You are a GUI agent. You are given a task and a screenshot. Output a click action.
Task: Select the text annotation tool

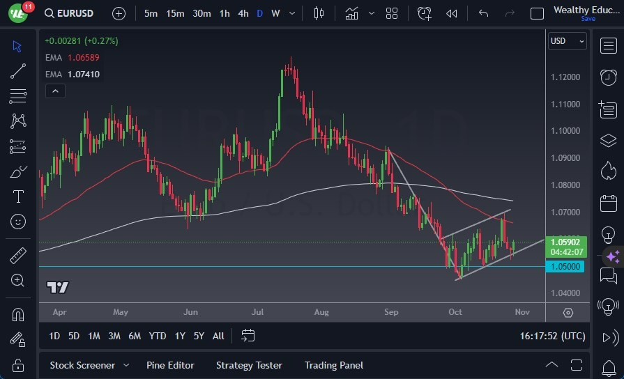(x=18, y=196)
